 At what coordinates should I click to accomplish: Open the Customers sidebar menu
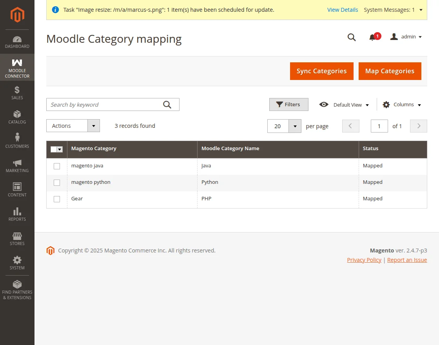coord(17,142)
